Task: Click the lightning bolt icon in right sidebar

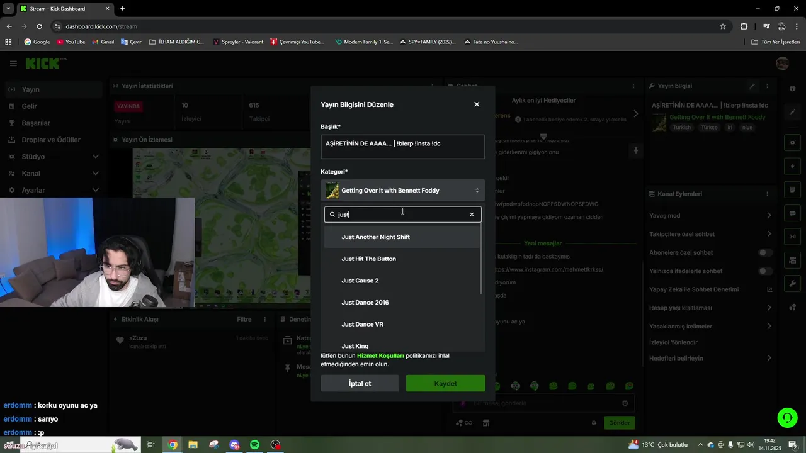Action: [x=793, y=166]
